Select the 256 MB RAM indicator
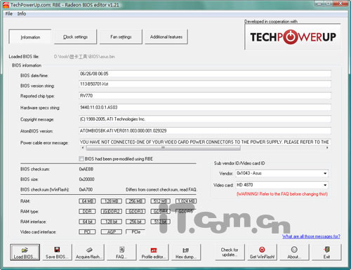Screen dimensions: 351x270 pyautogui.click(x=135, y=201)
